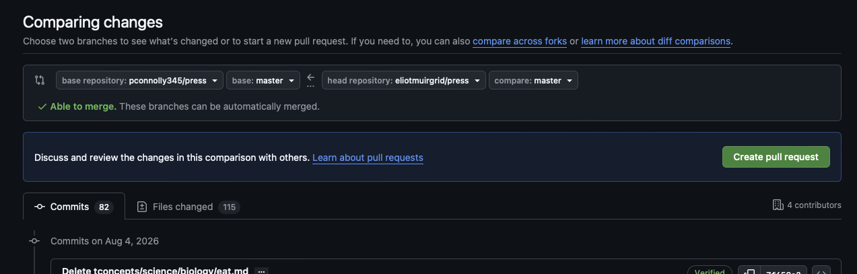Click the contributors organization icon
This screenshot has height=274, width=857.
coord(778,205)
